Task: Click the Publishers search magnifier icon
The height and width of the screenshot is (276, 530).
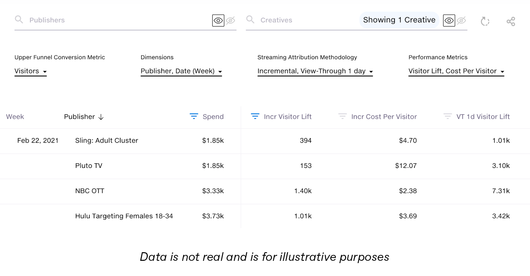Action: pyautogui.click(x=19, y=20)
